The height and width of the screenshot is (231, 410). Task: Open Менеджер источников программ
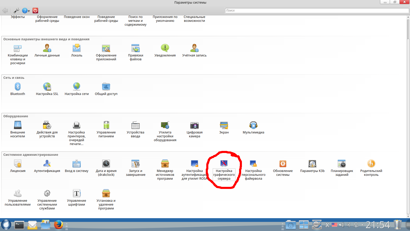[x=165, y=170]
